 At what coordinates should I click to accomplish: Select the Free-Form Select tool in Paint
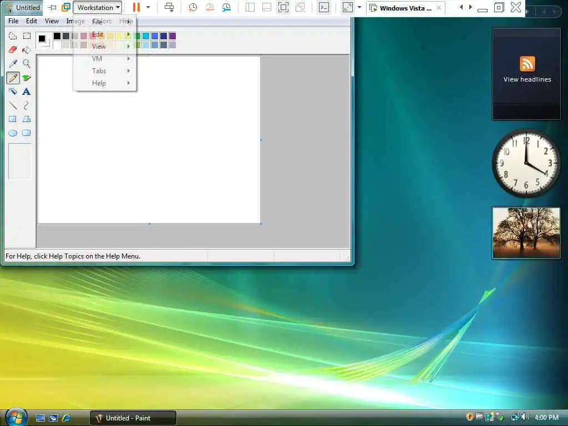click(x=13, y=36)
